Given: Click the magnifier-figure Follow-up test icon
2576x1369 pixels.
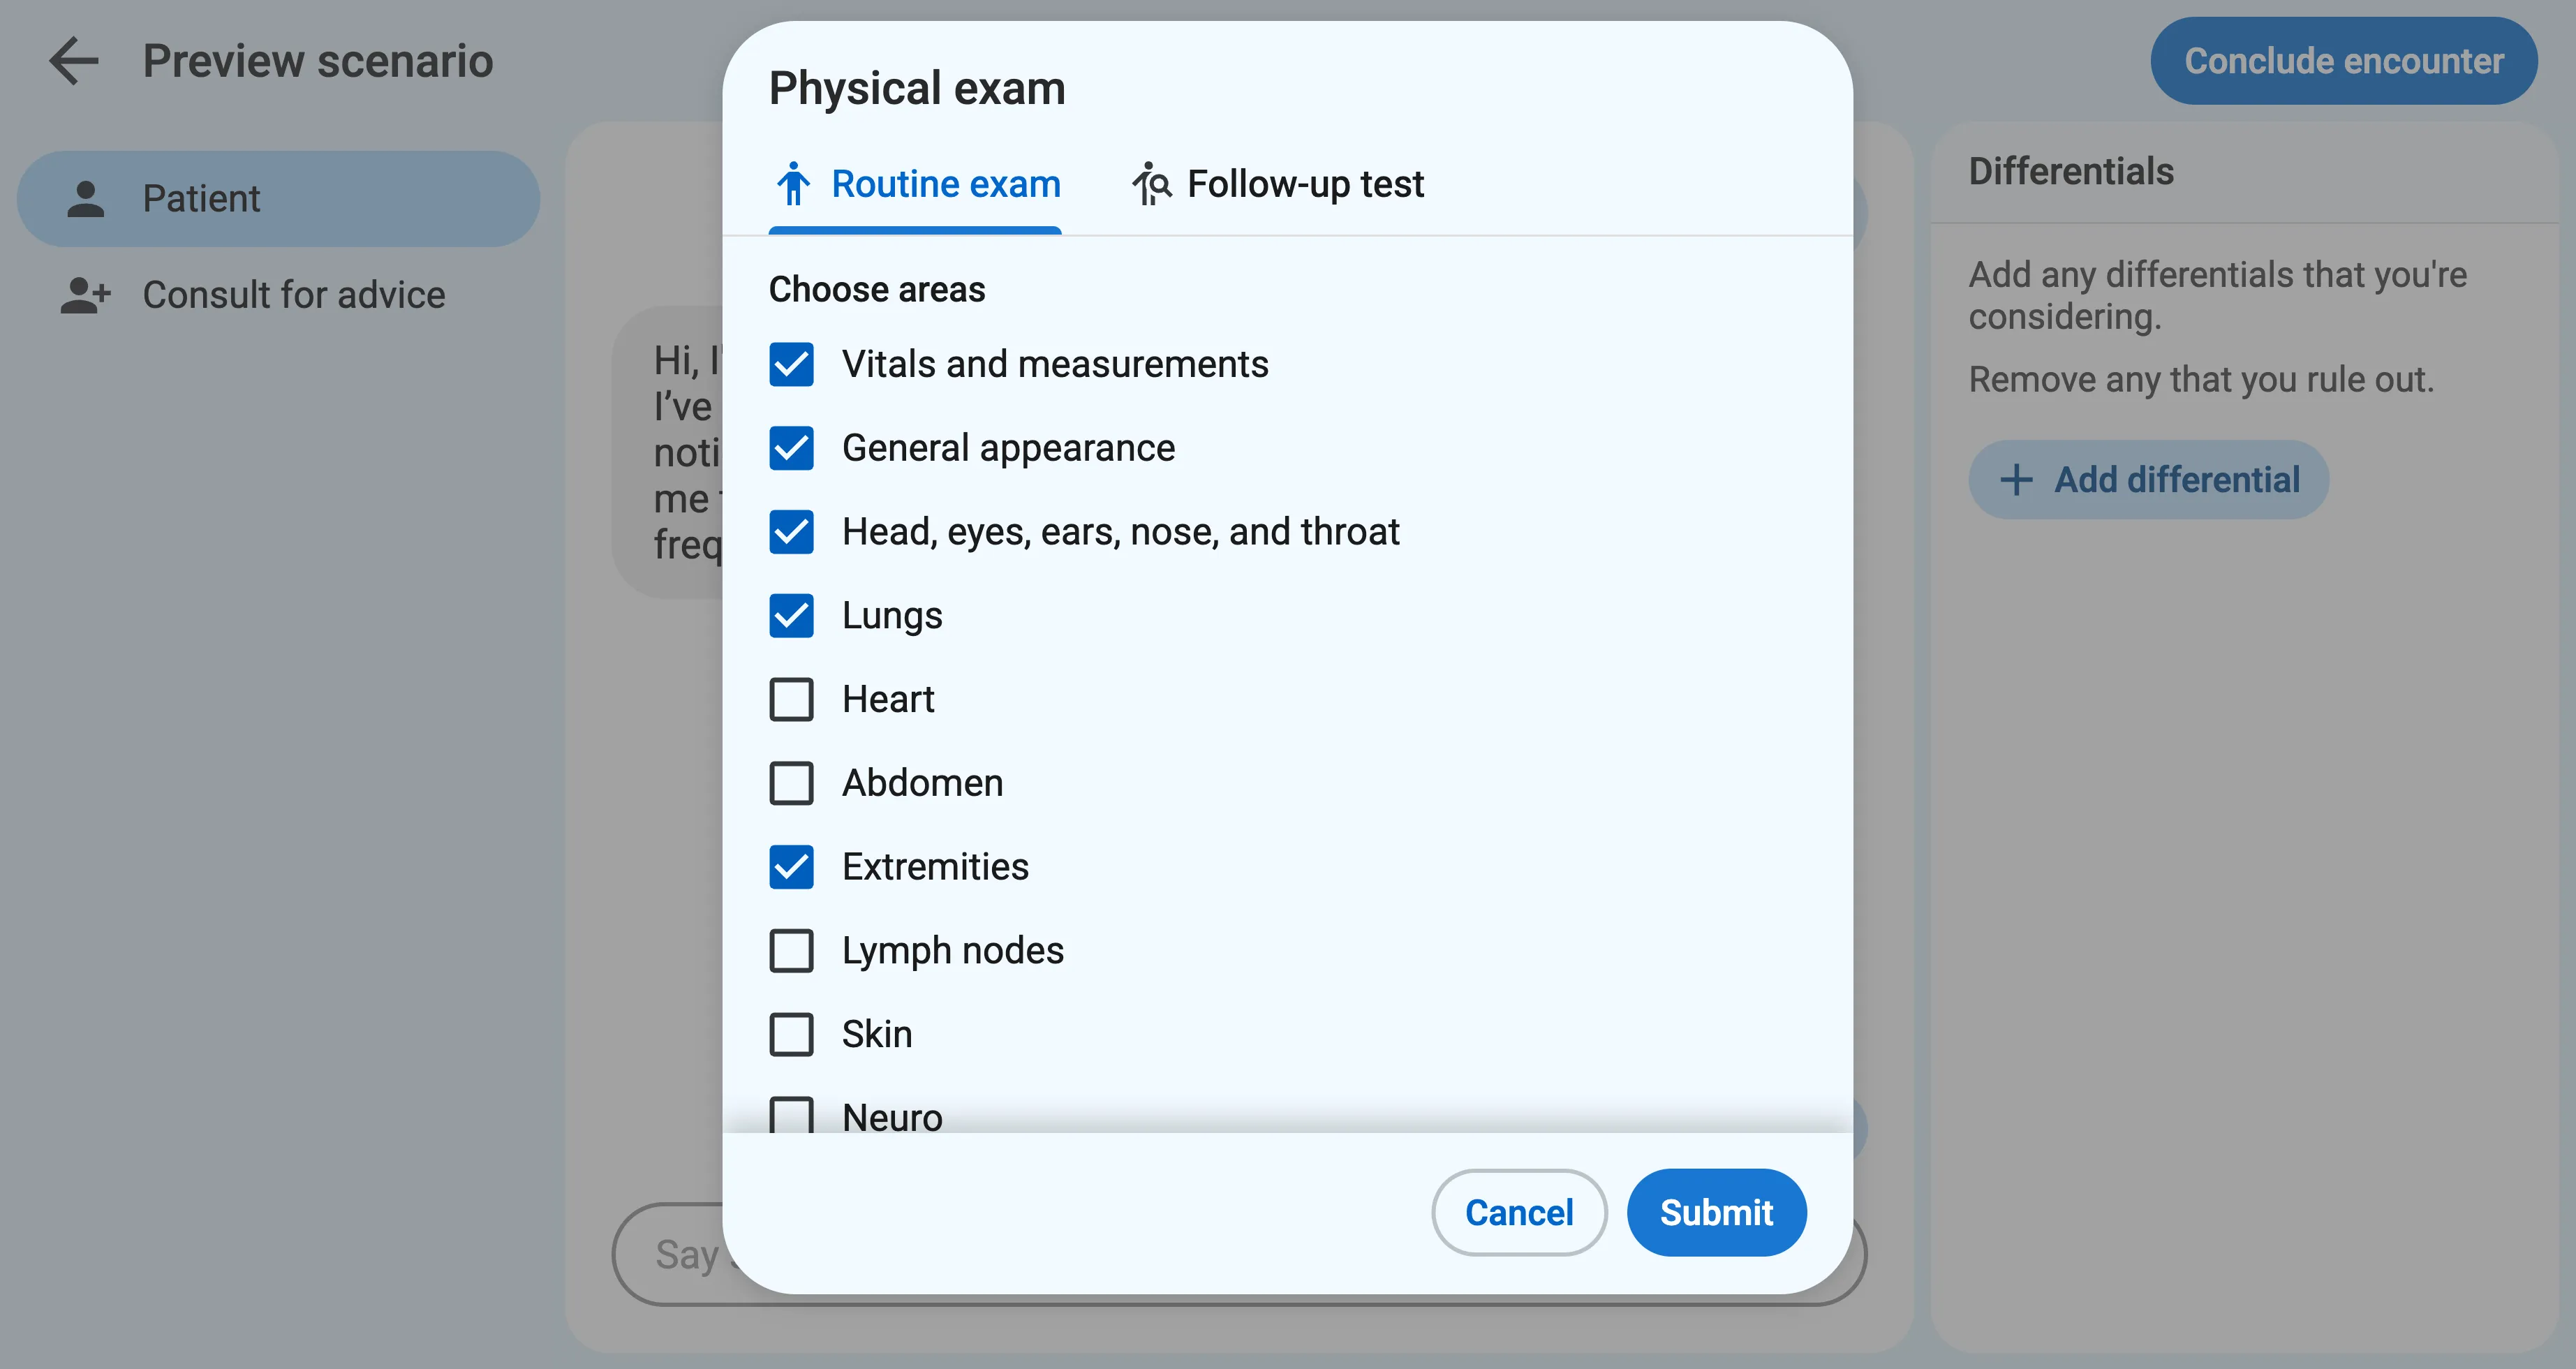Looking at the screenshot, I should pos(1151,184).
